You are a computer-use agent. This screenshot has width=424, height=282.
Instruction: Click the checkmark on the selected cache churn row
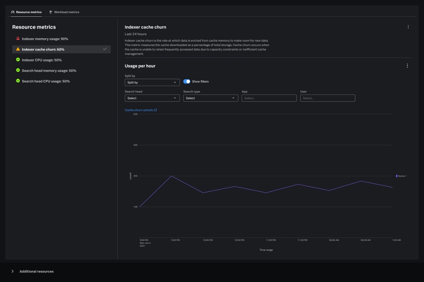[105, 49]
